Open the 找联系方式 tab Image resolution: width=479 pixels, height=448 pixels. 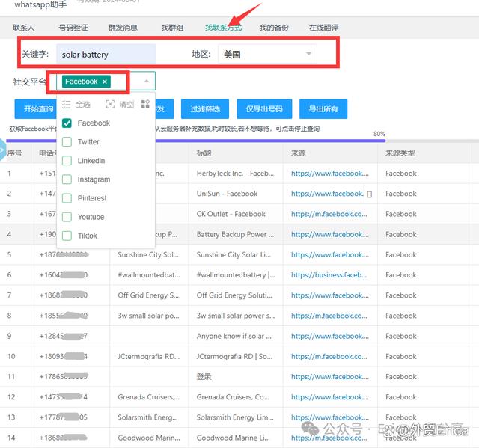click(223, 28)
